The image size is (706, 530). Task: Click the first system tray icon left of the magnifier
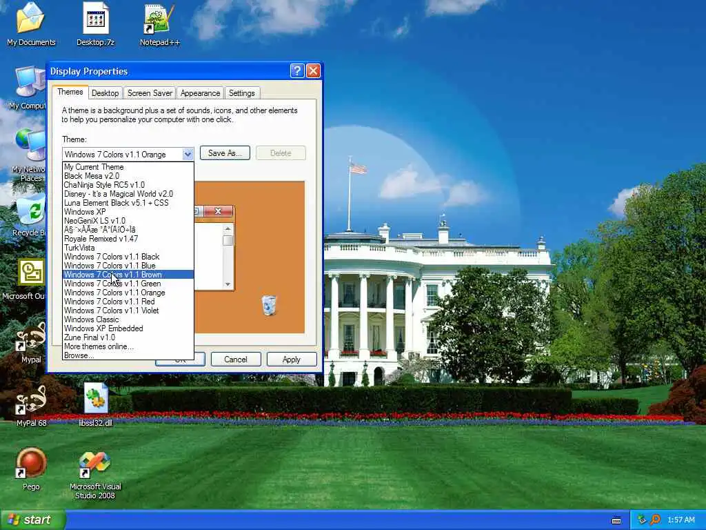pos(642,520)
